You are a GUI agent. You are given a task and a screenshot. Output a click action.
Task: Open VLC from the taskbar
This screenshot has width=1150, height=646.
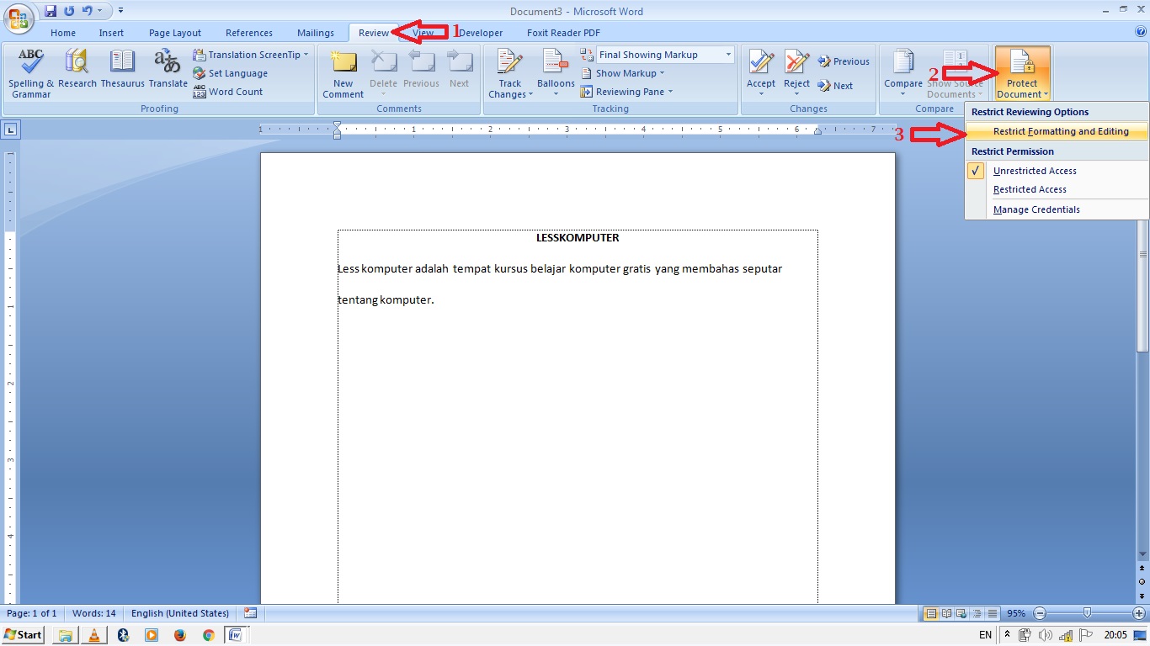tap(93, 635)
